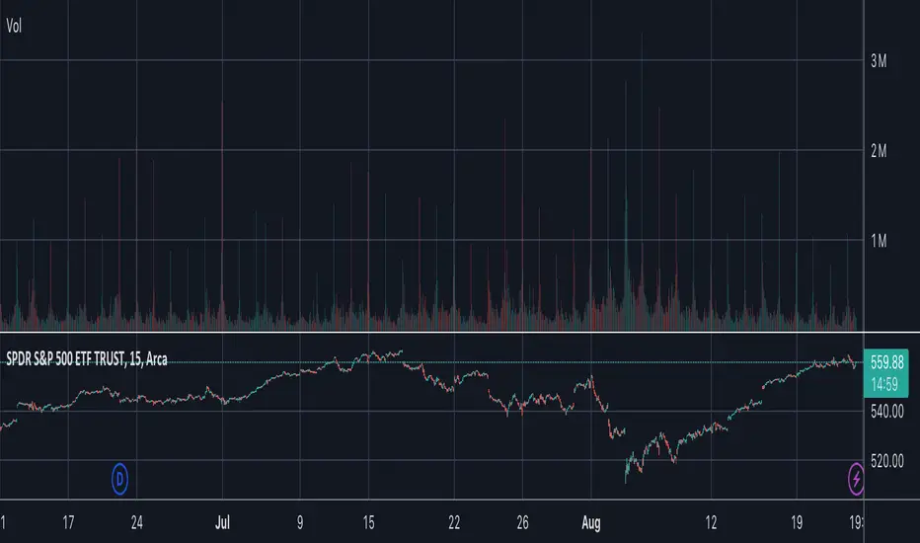Viewport: 920px width, 543px height.
Task: Click the 540.00 price axis label
Action: 886,412
